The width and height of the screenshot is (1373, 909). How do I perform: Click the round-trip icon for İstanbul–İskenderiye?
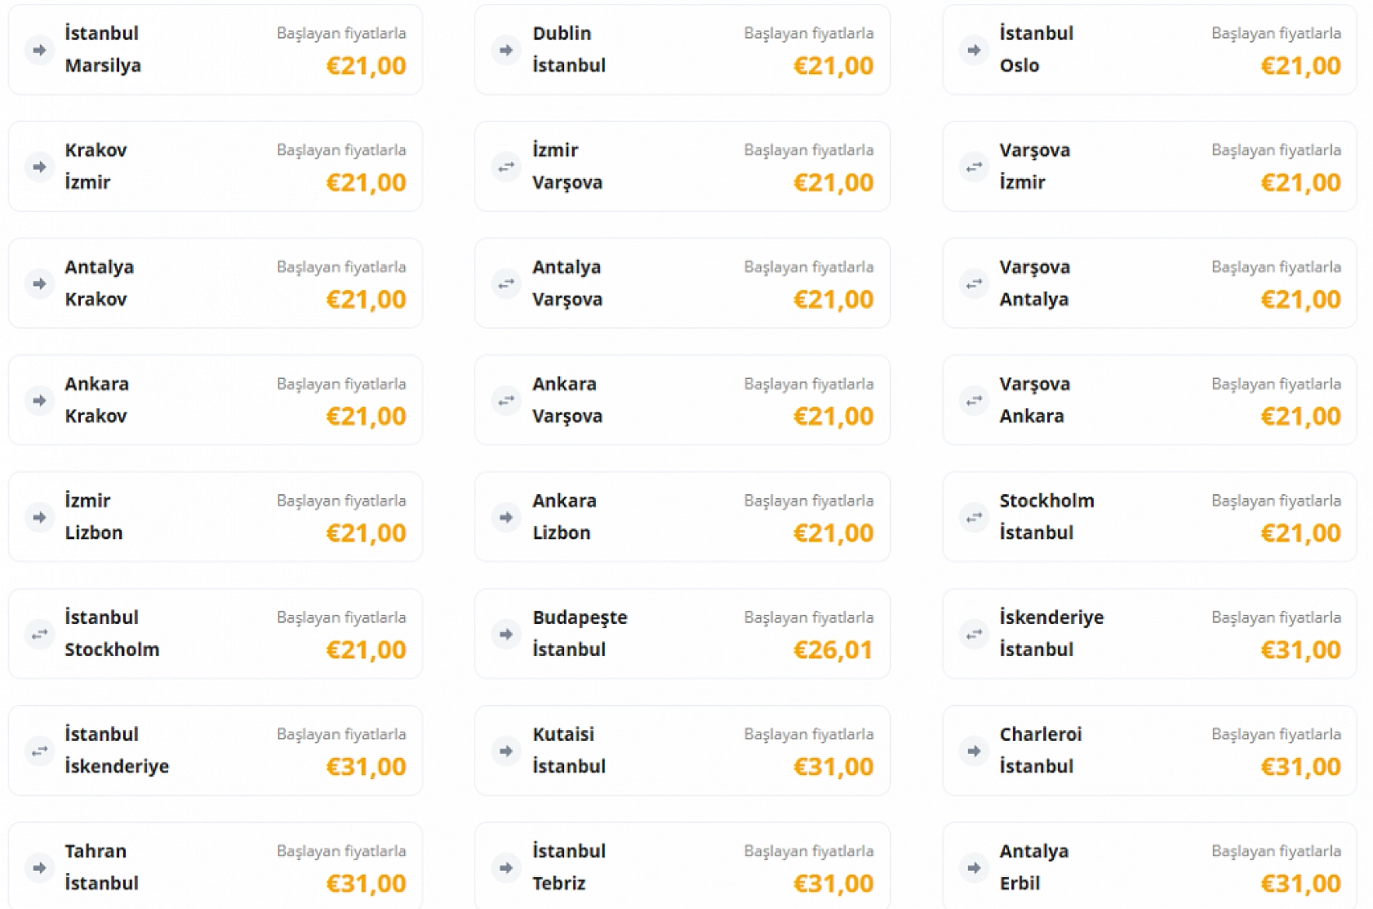coord(39,751)
